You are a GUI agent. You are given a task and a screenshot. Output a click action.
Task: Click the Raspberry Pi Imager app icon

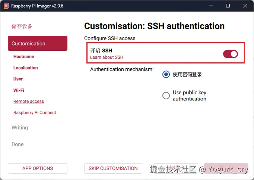6,6
